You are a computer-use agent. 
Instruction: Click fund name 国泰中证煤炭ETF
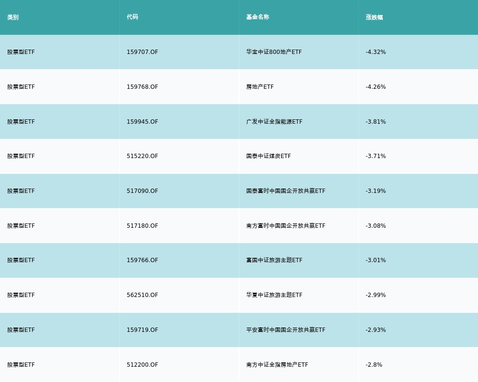(x=269, y=156)
